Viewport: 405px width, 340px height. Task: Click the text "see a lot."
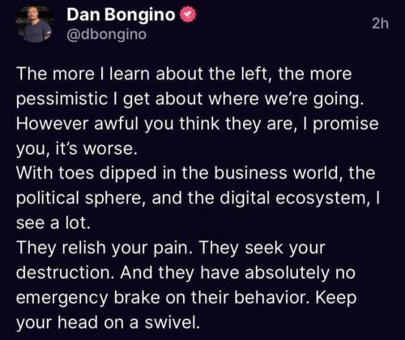53,223
